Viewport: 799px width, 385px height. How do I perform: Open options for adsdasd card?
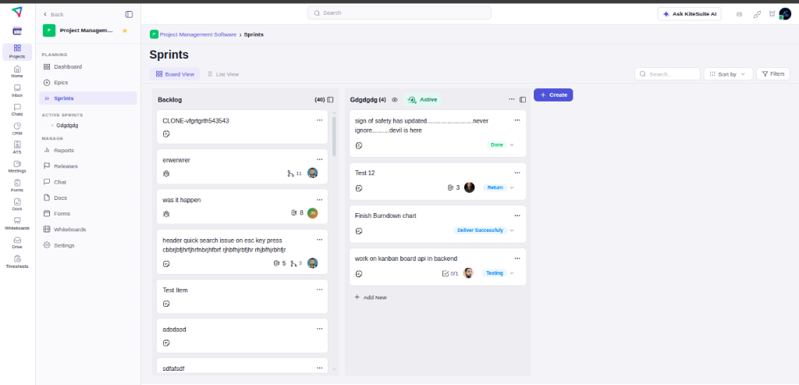pos(319,329)
